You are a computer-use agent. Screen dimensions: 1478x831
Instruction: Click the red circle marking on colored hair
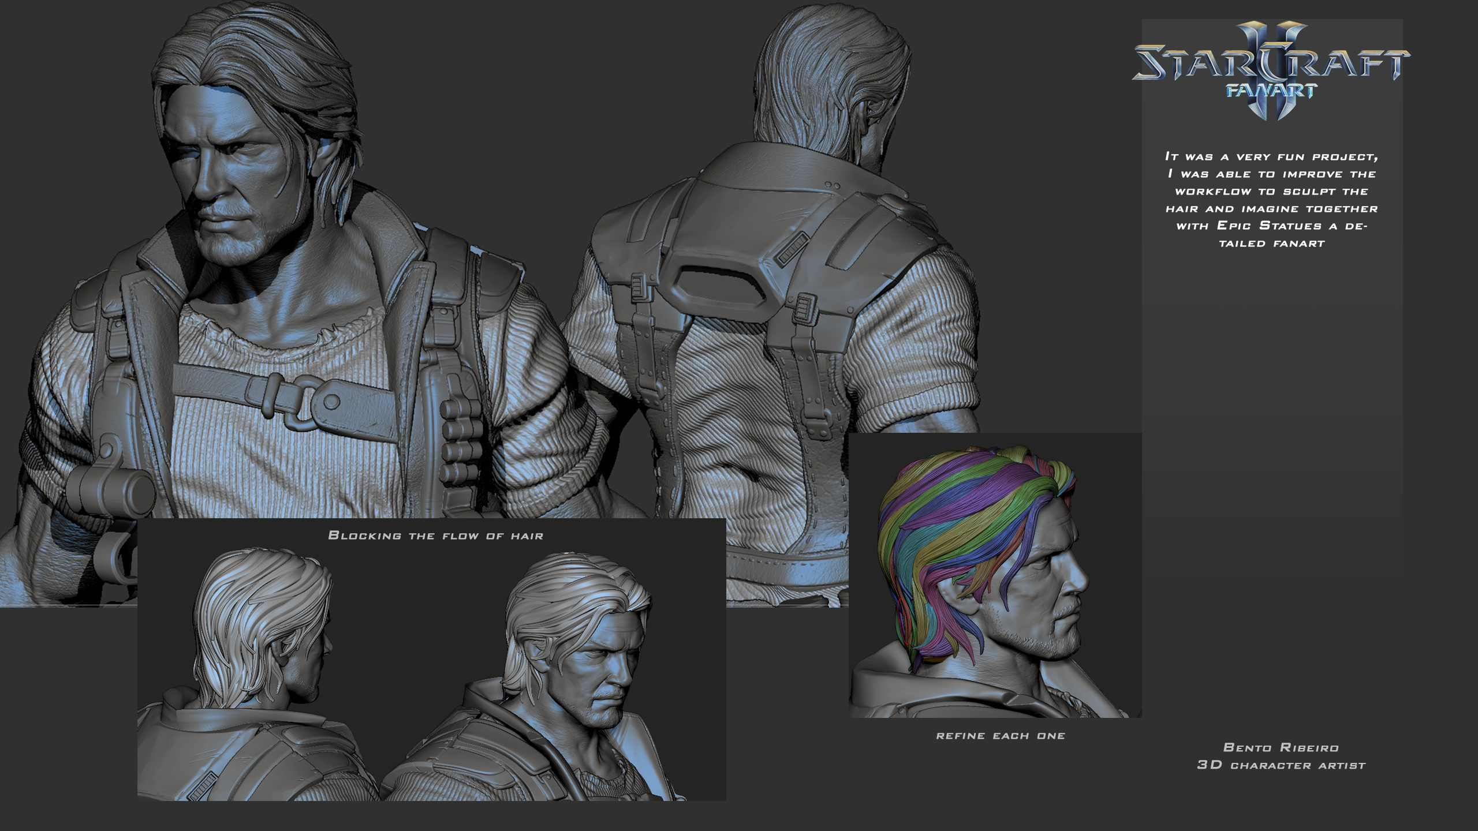904,622
